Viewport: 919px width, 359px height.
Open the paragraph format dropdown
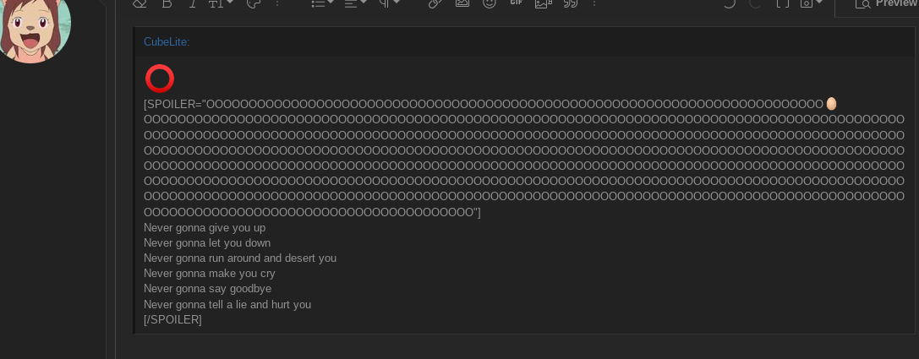click(389, 3)
